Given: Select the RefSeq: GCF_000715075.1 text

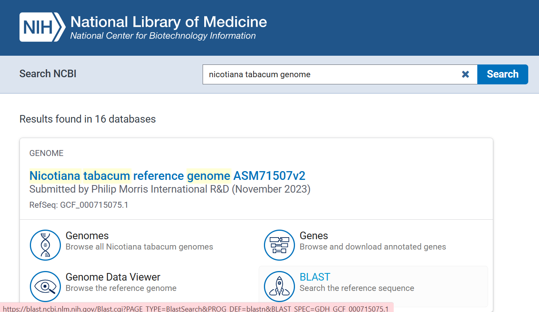Looking at the screenshot, I should click(x=79, y=205).
